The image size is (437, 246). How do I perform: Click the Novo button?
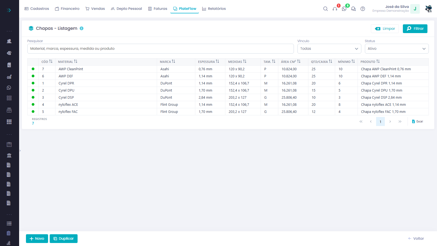37,239
